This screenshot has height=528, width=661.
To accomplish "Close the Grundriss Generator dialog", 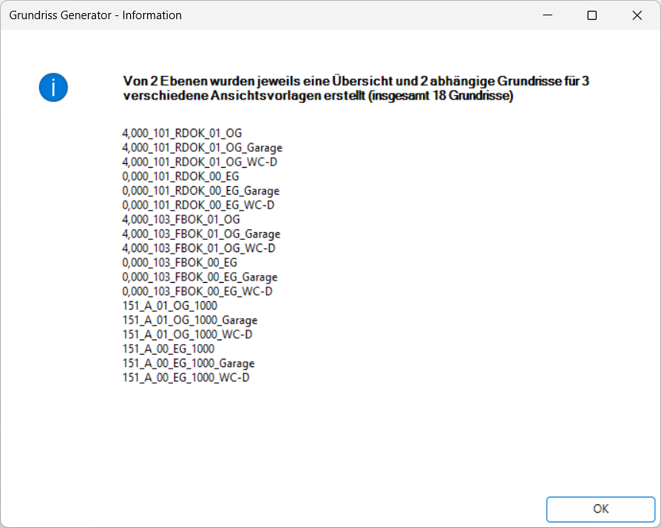I will 636,15.
